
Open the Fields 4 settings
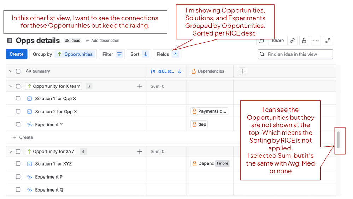(x=167, y=54)
